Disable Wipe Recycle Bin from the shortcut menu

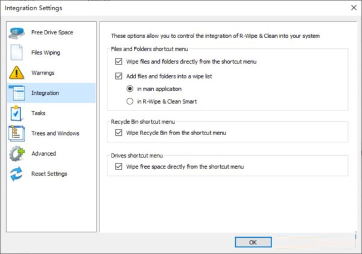[119, 133]
